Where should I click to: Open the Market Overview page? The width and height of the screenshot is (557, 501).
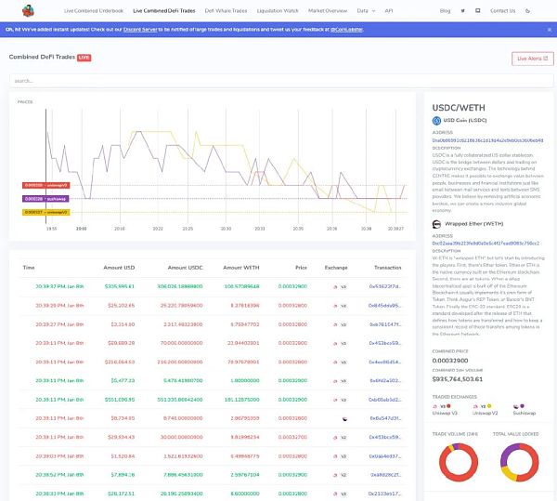tap(328, 11)
